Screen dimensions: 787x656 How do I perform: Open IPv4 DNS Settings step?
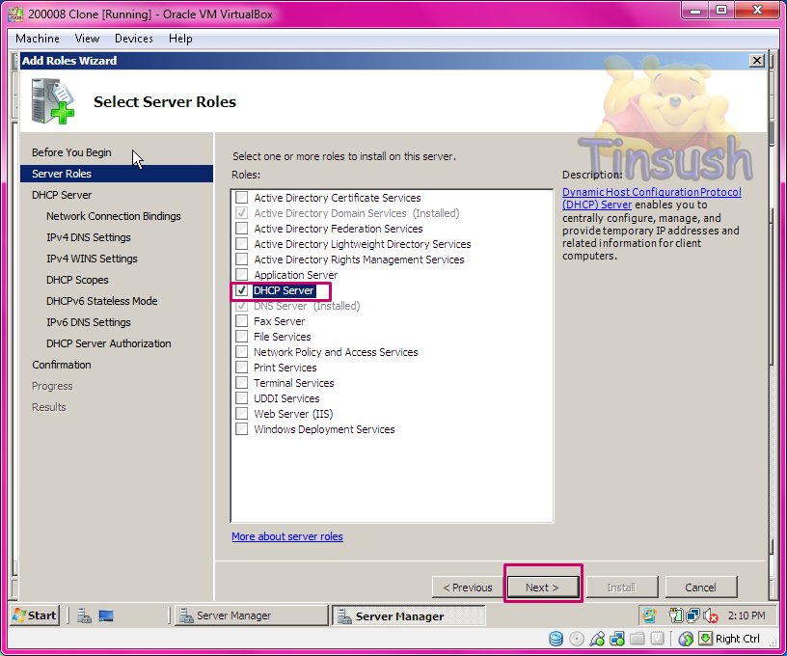[89, 237]
